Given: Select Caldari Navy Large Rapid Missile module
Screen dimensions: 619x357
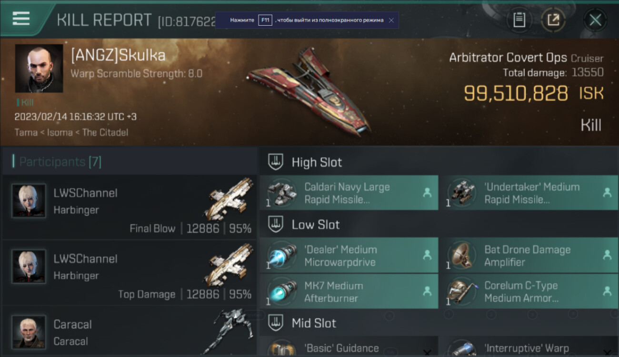Looking at the screenshot, I should (349, 193).
